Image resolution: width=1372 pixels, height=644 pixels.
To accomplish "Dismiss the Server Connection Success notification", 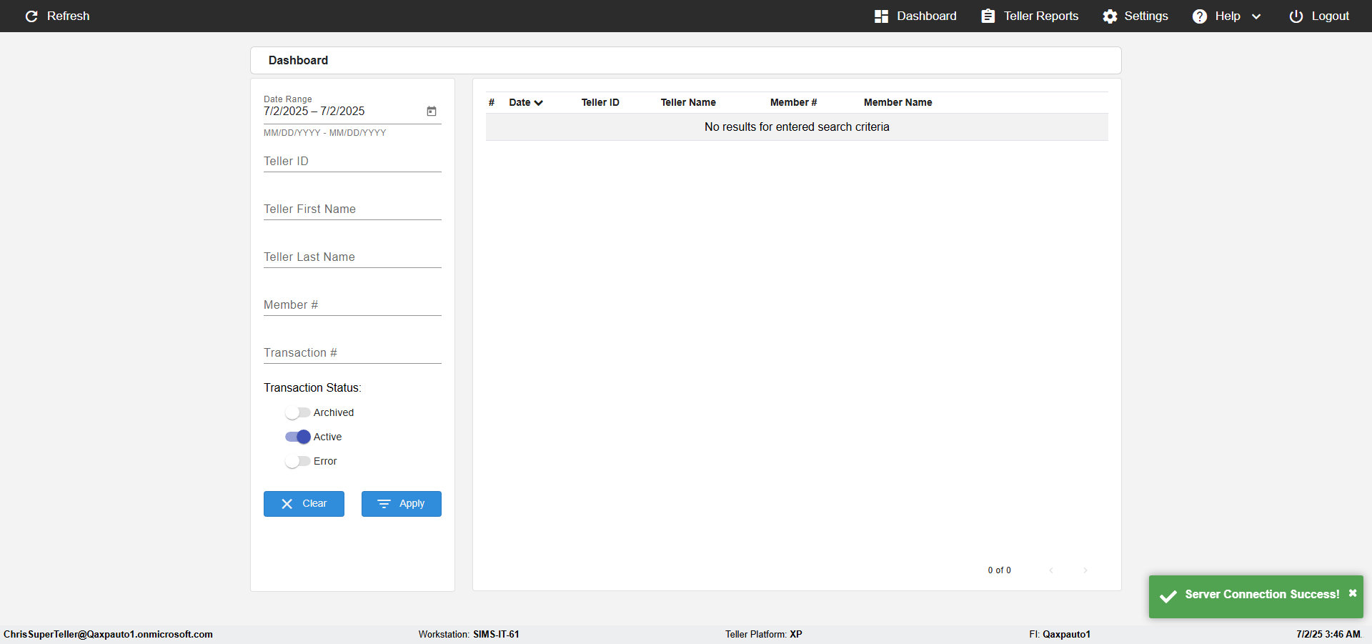I will [1352, 593].
